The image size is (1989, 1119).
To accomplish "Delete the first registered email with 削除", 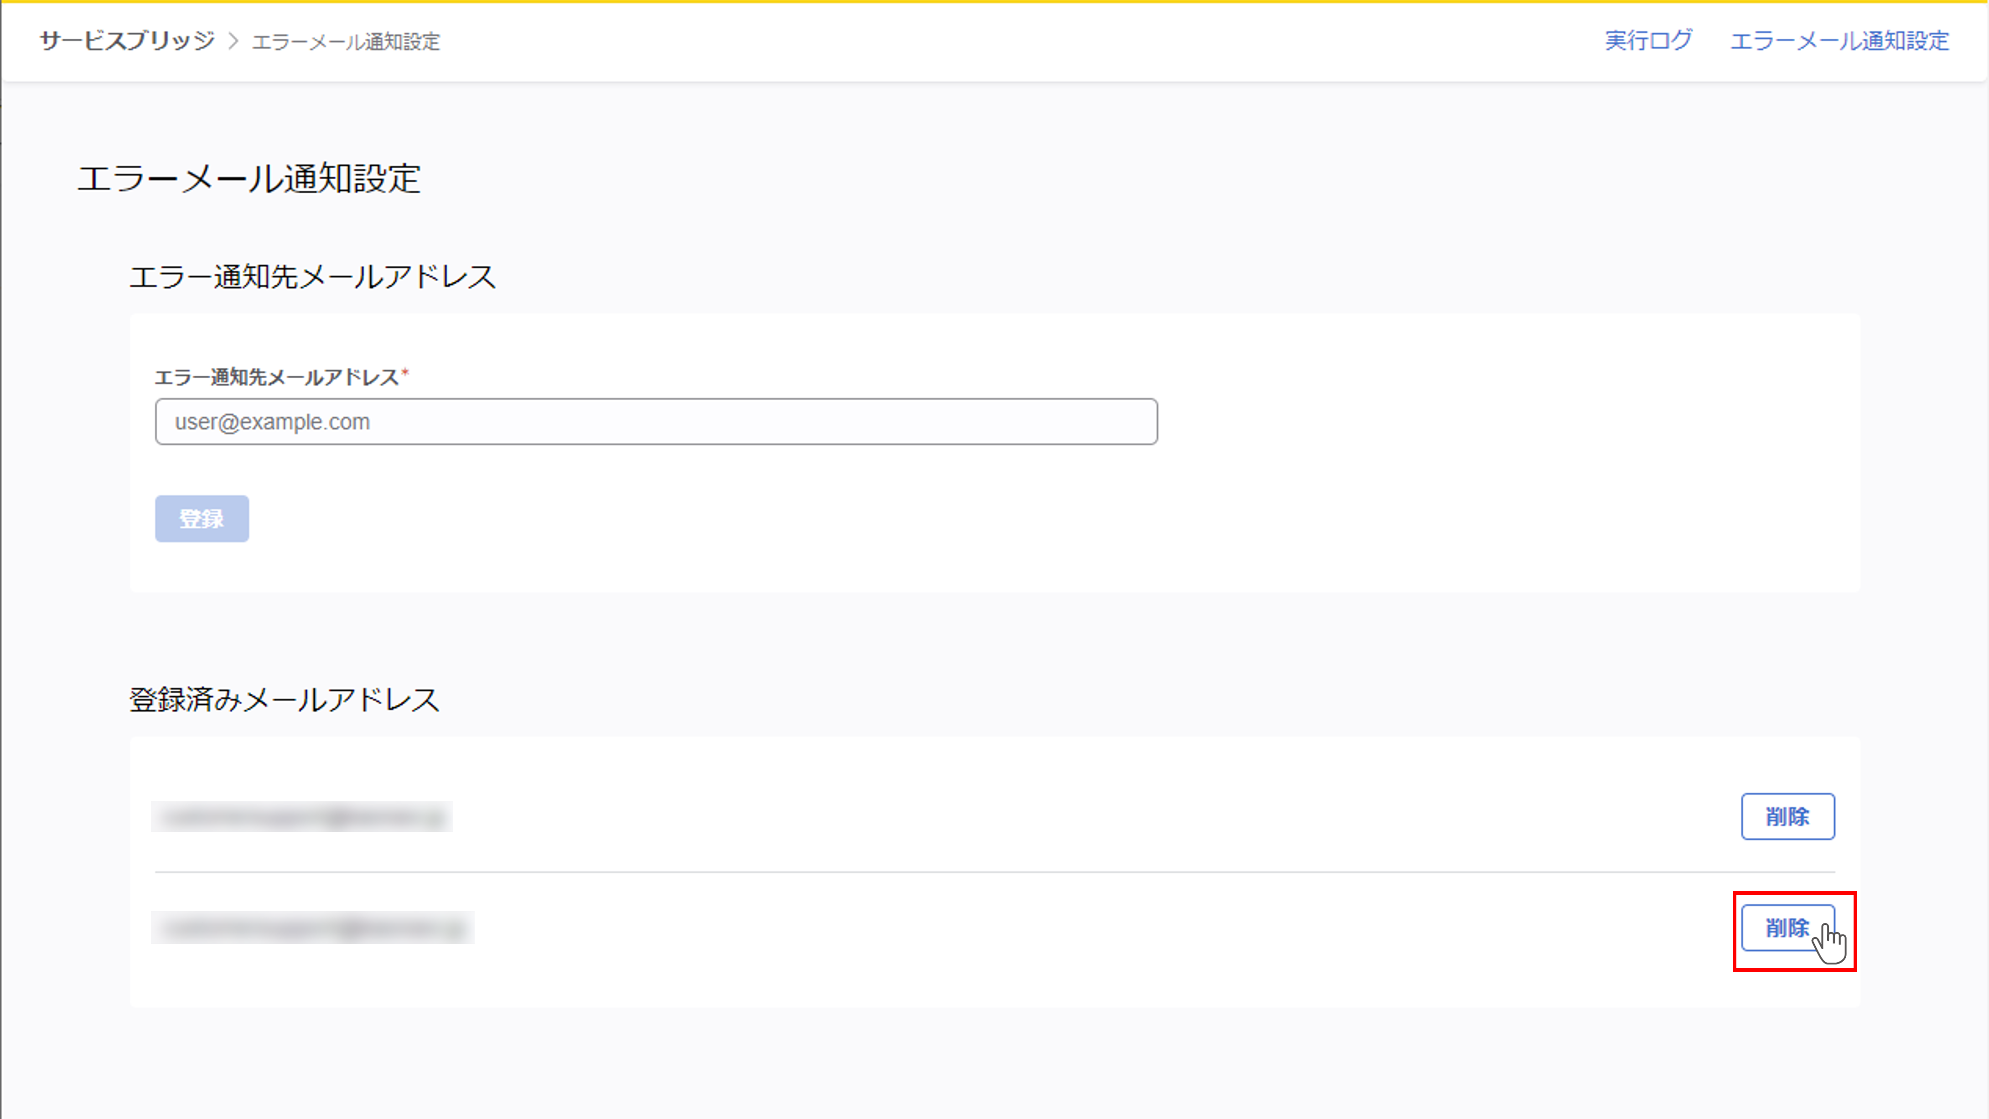I will click(x=1787, y=816).
